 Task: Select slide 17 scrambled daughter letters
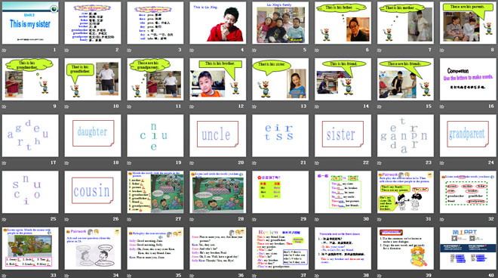coord(30,135)
